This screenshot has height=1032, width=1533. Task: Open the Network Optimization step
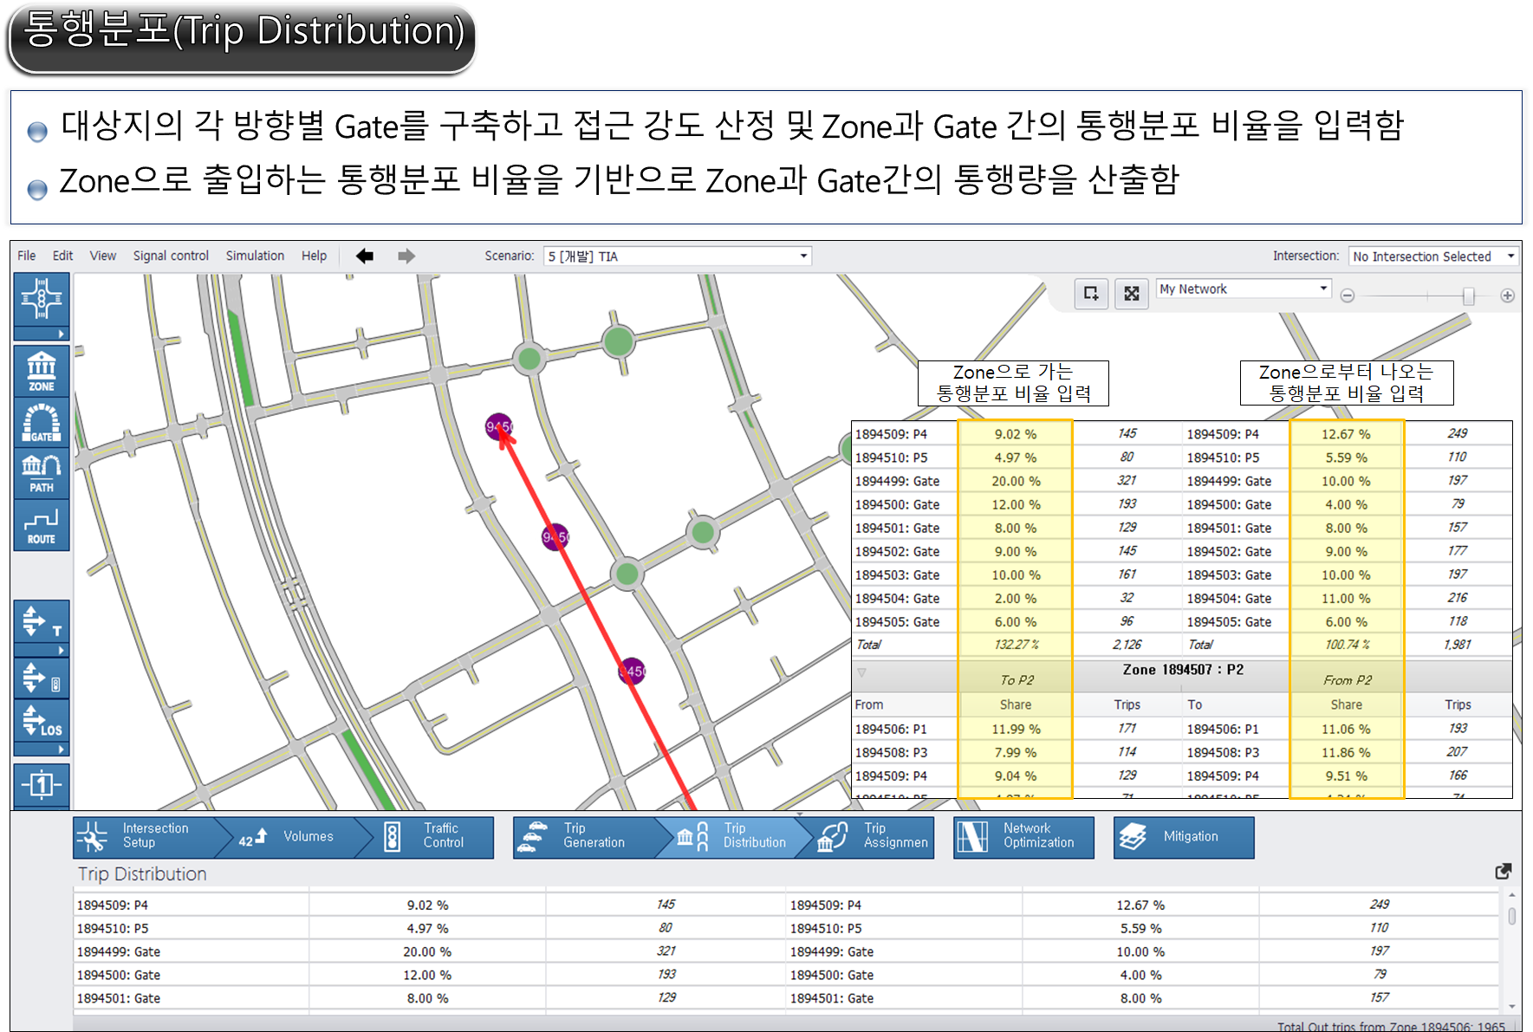(x=1023, y=836)
